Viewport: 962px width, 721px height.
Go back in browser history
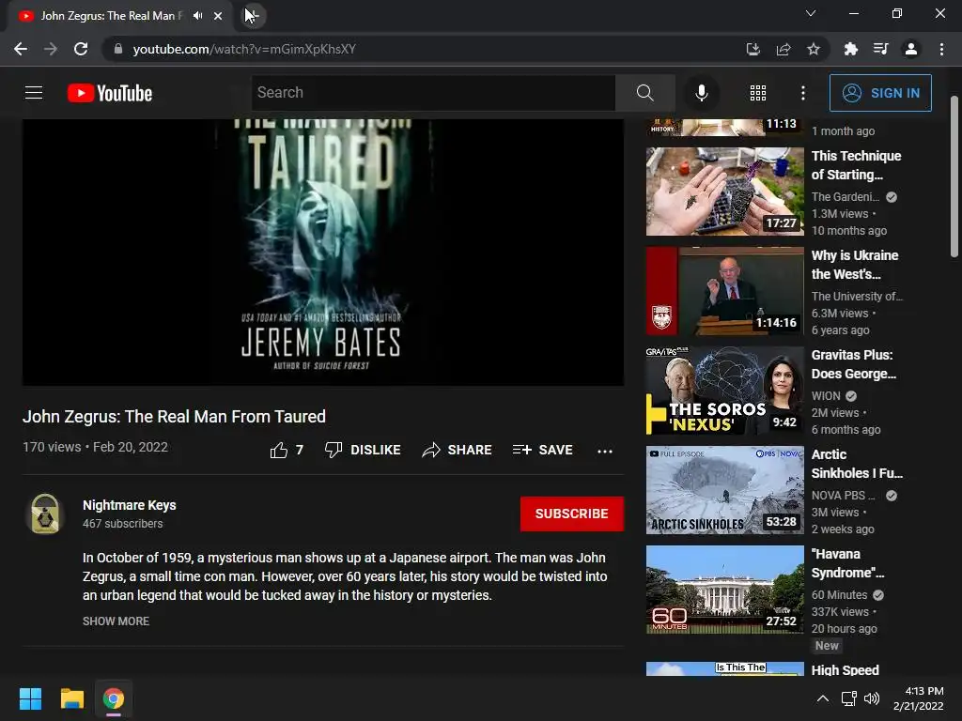pyautogui.click(x=21, y=49)
